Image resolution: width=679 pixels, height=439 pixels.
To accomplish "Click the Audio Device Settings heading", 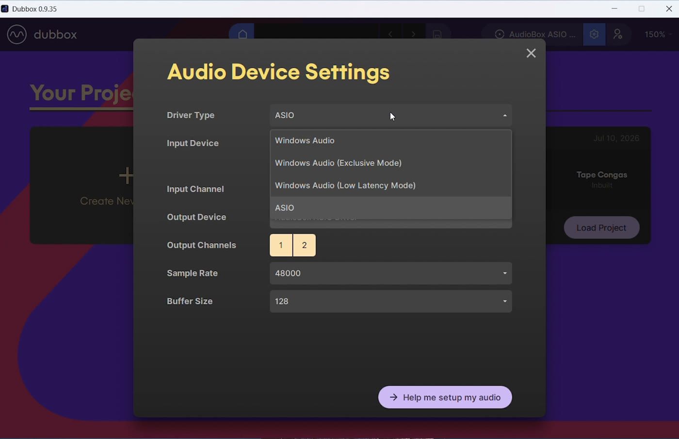I will click(x=278, y=72).
